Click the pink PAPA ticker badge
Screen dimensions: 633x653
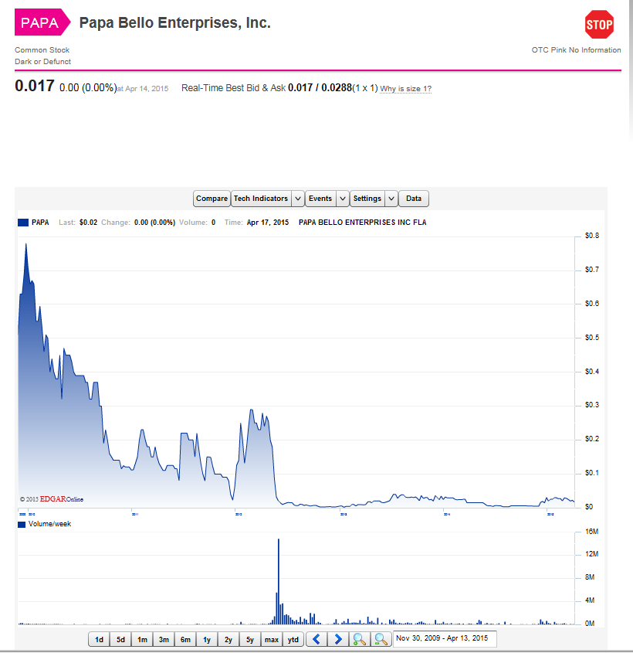(39, 22)
